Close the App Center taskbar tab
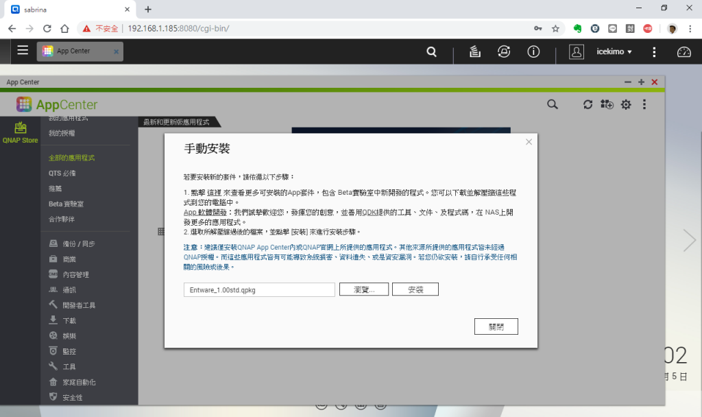Image resolution: width=702 pixels, height=417 pixels. pos(117,51)
